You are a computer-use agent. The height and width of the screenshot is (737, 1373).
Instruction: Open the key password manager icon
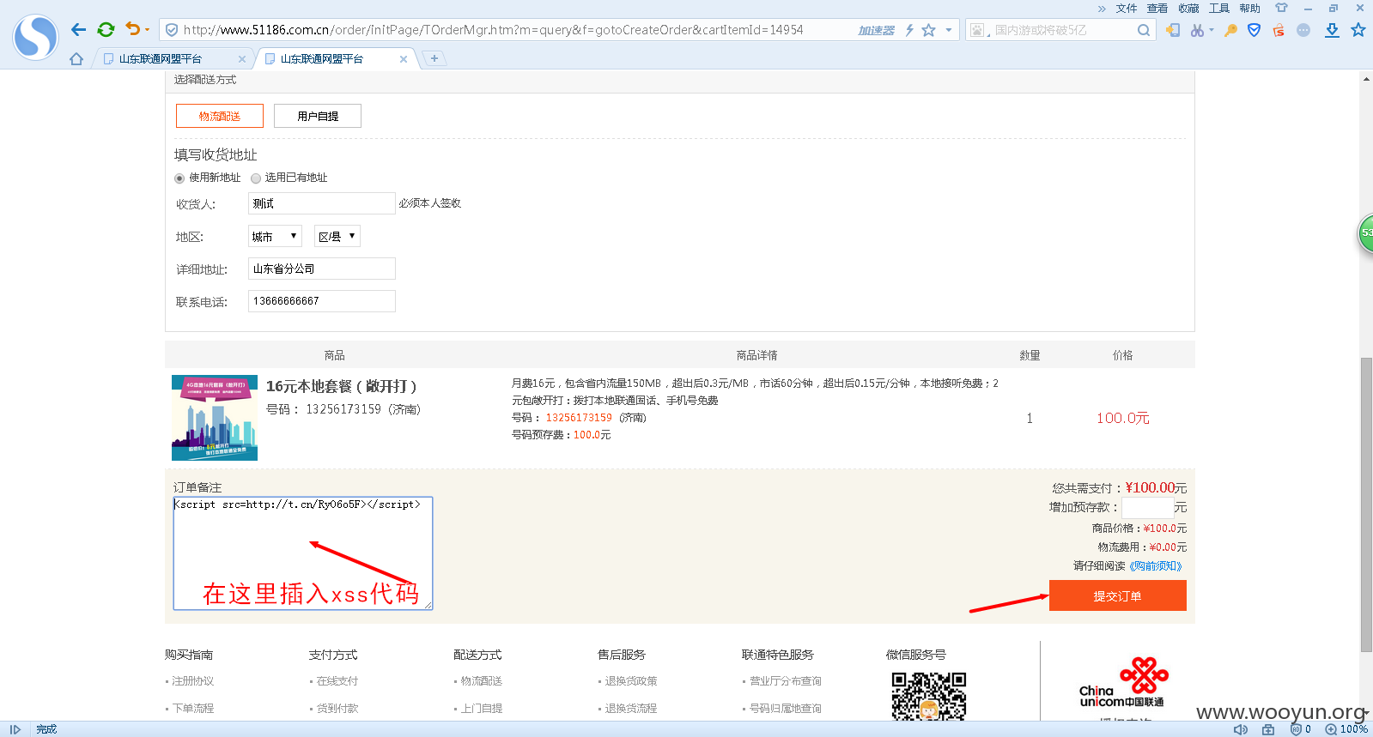tap(1230, 30)
